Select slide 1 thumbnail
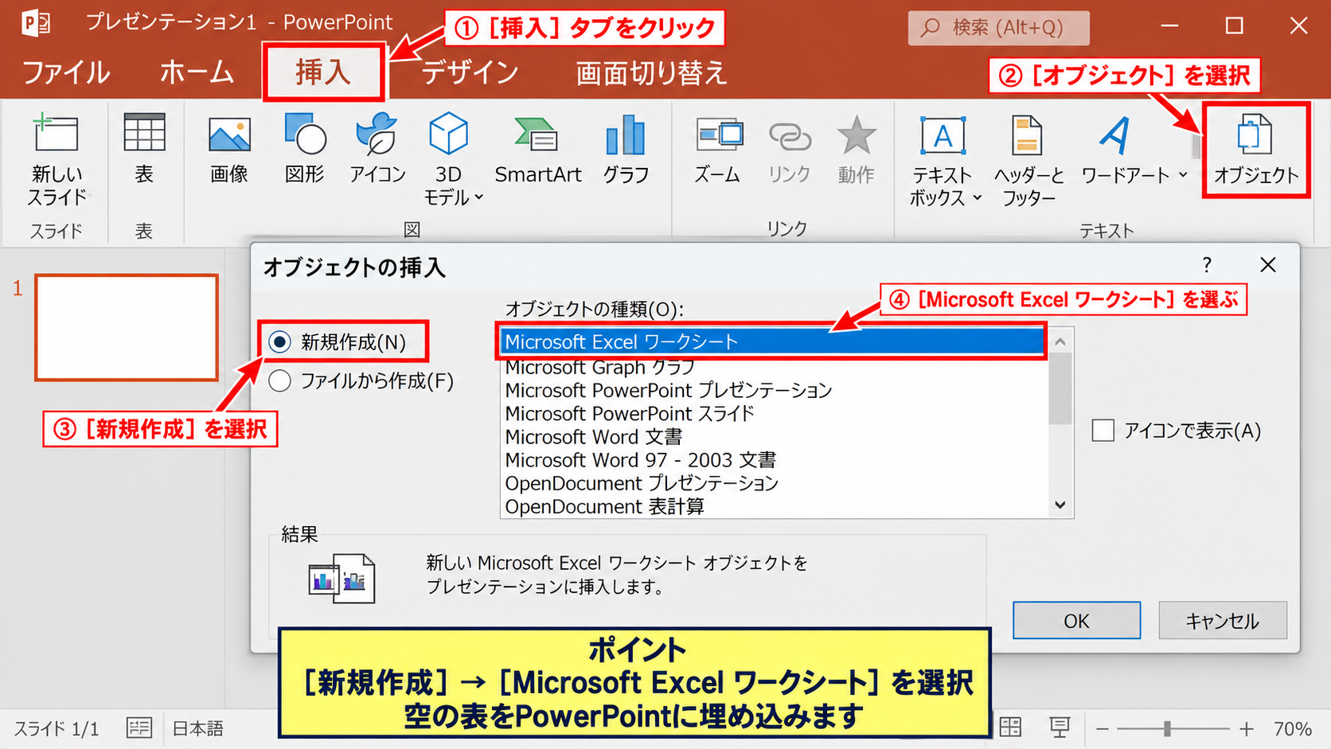 [127, 328]
